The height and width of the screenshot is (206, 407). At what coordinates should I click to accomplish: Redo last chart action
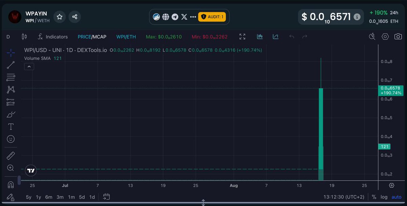click(x=305, y=37)
